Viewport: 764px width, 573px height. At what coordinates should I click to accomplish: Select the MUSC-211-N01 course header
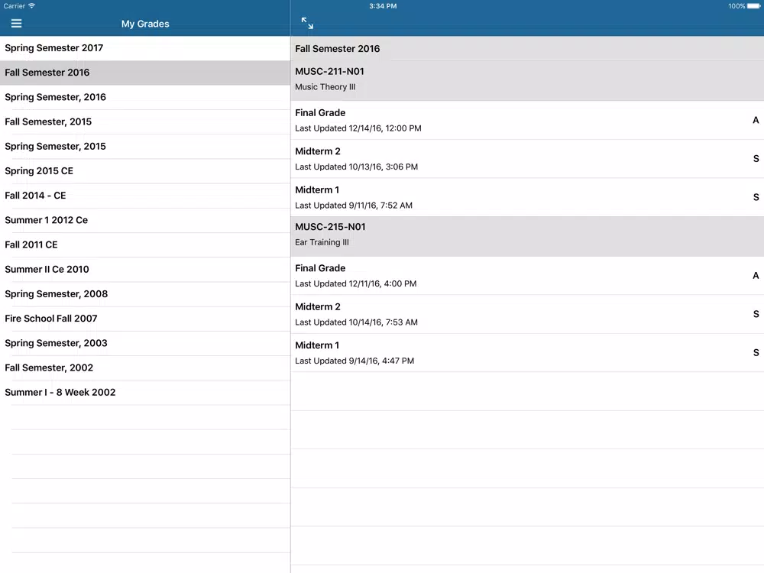(x=527, y=81)
